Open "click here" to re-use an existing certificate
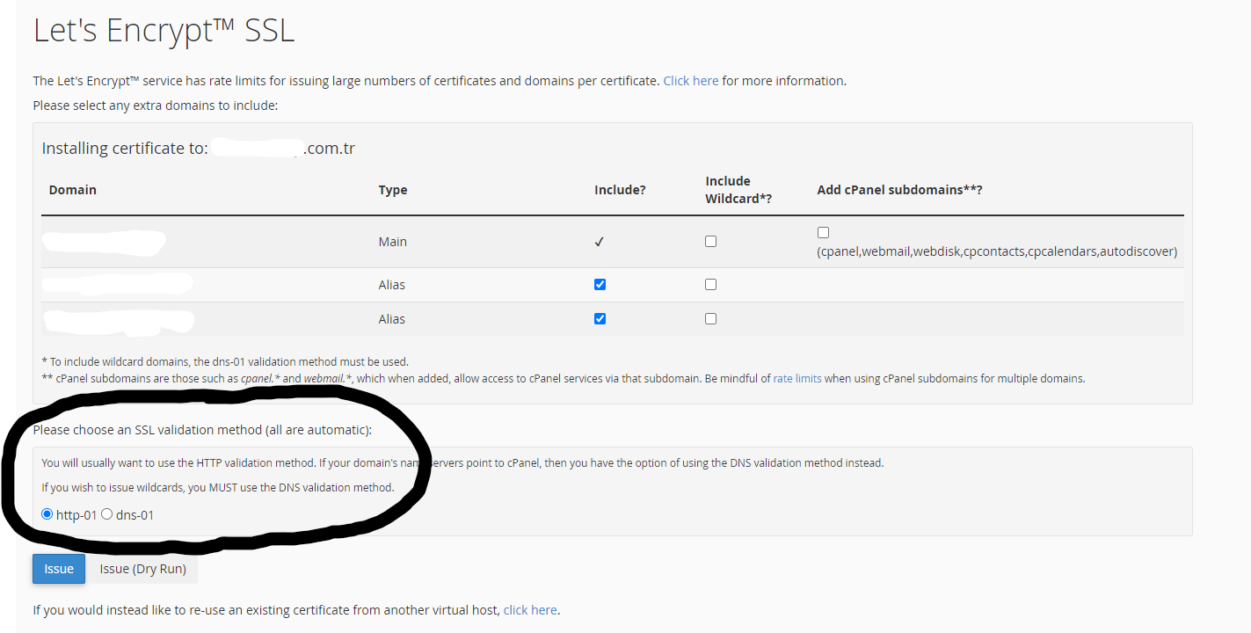Viewport: 1251px width, 633px height. pyautogui.click(x=530, y=610)
